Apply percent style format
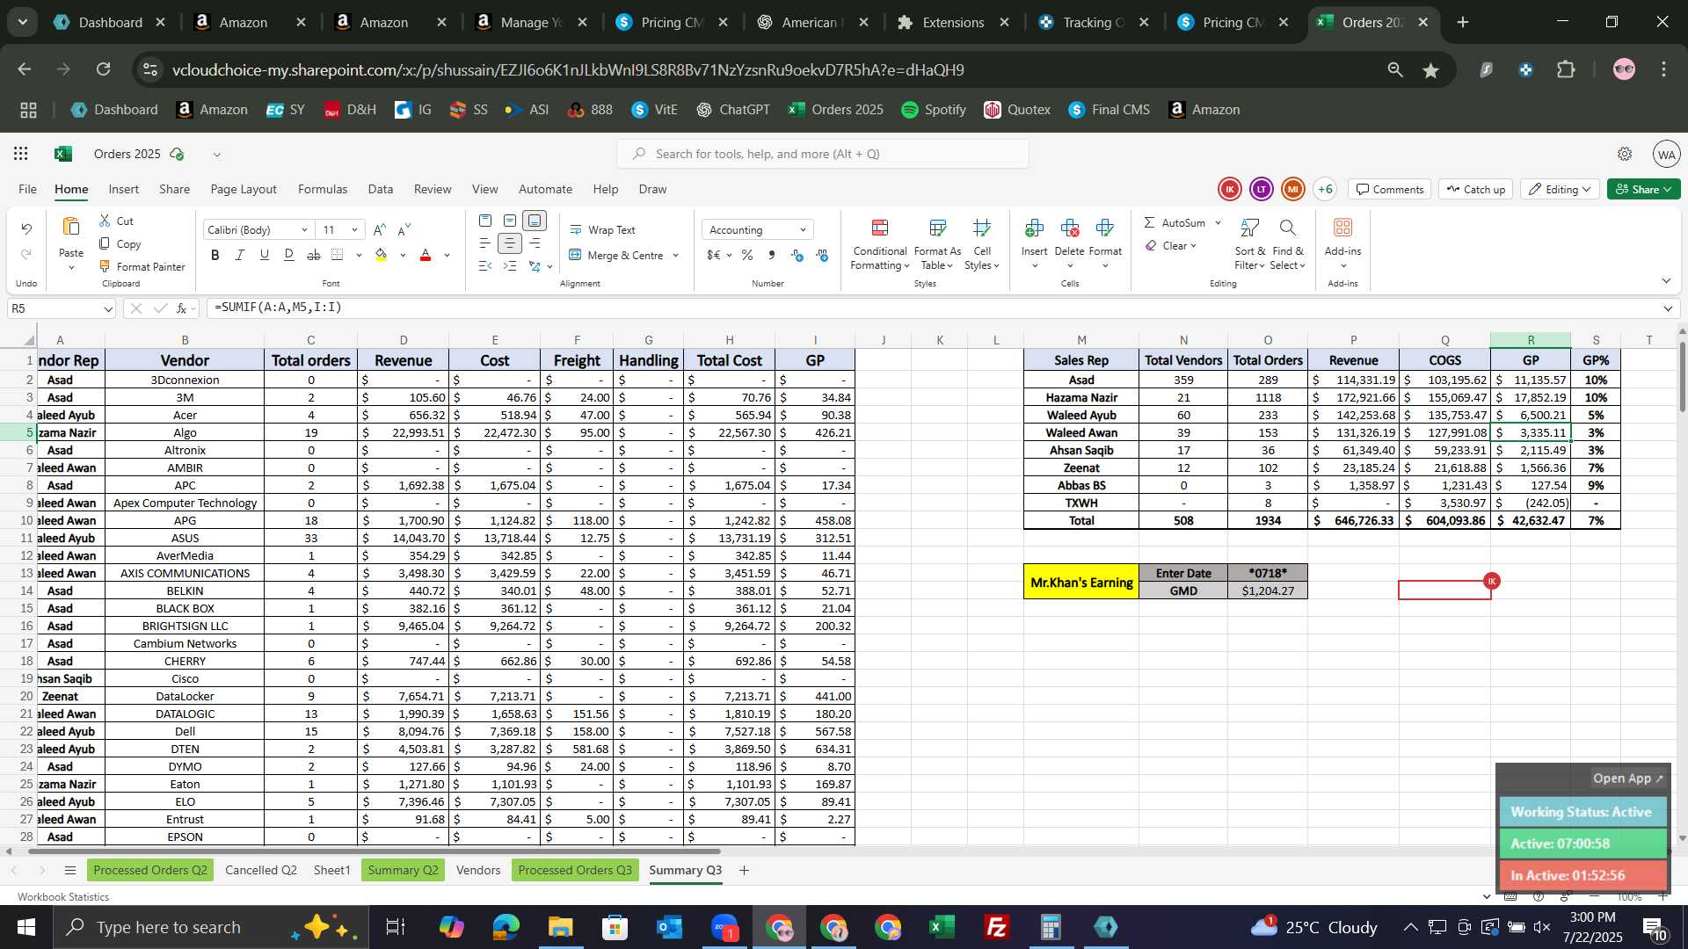The image size is (1688, 949). pyautogui.click(x=746, y=256)
